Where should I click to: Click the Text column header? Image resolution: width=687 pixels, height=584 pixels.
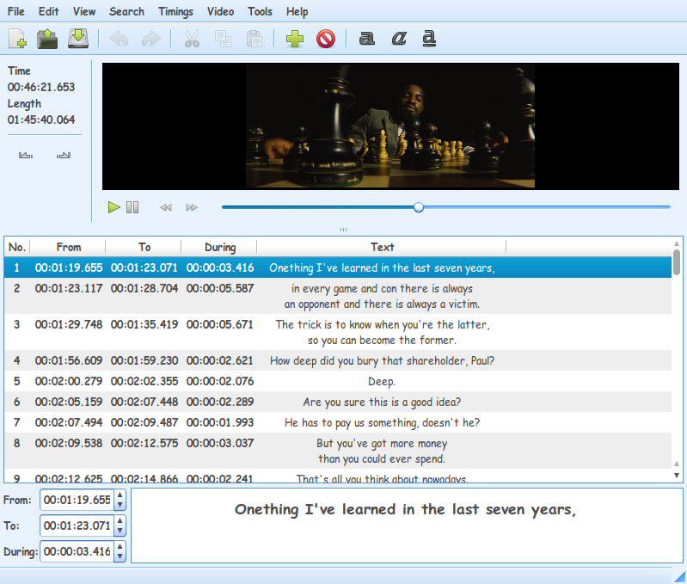point(382,247)
